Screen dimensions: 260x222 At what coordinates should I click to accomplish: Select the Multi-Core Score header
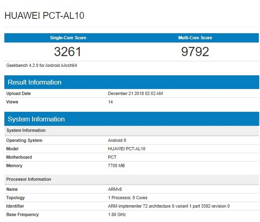(195, 38)
